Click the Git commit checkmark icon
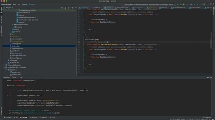 coord(198,4)
